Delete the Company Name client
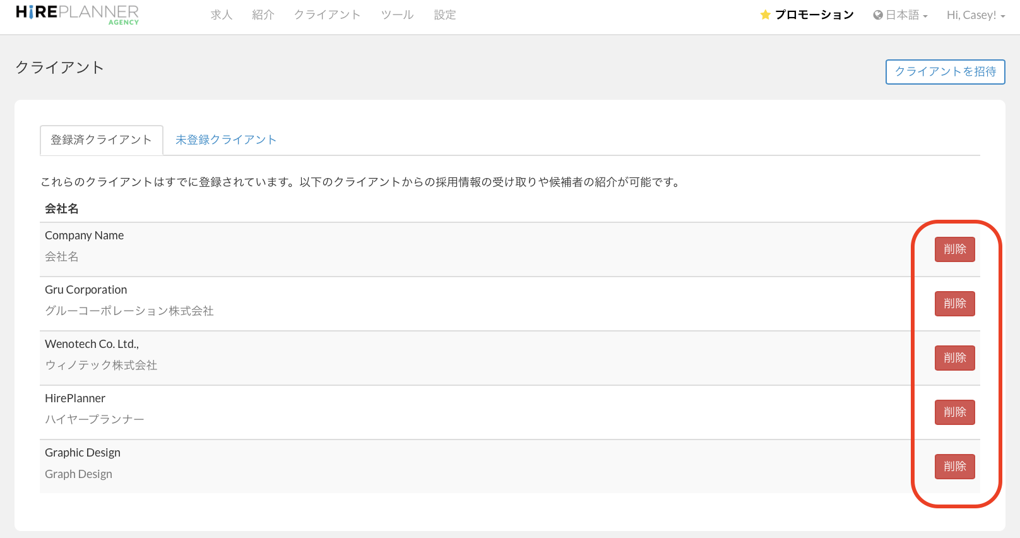 coord(954,249)
